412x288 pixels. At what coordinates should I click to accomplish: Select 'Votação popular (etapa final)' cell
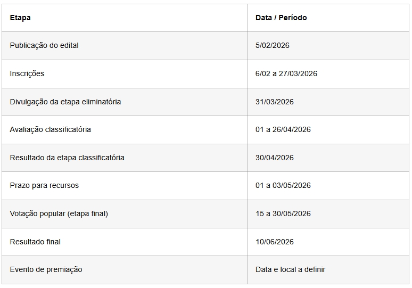59,213
